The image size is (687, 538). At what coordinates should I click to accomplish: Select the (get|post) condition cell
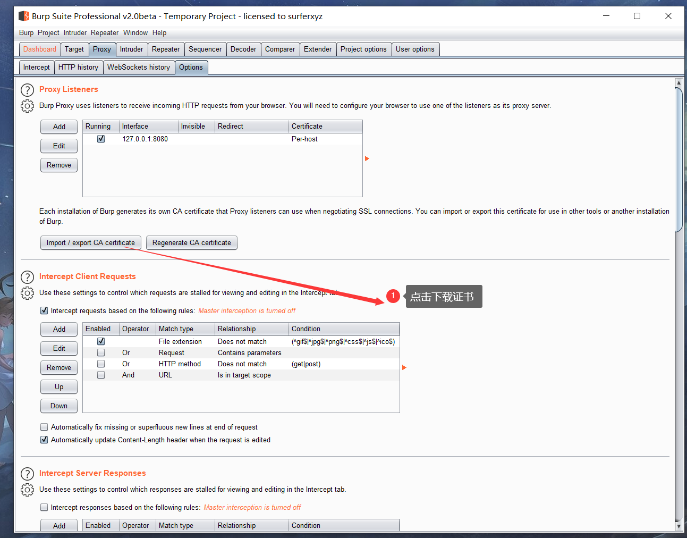pyautogui.click(x=344, y=364)
